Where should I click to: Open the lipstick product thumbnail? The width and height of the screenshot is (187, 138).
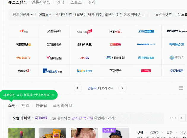[21, 133]
